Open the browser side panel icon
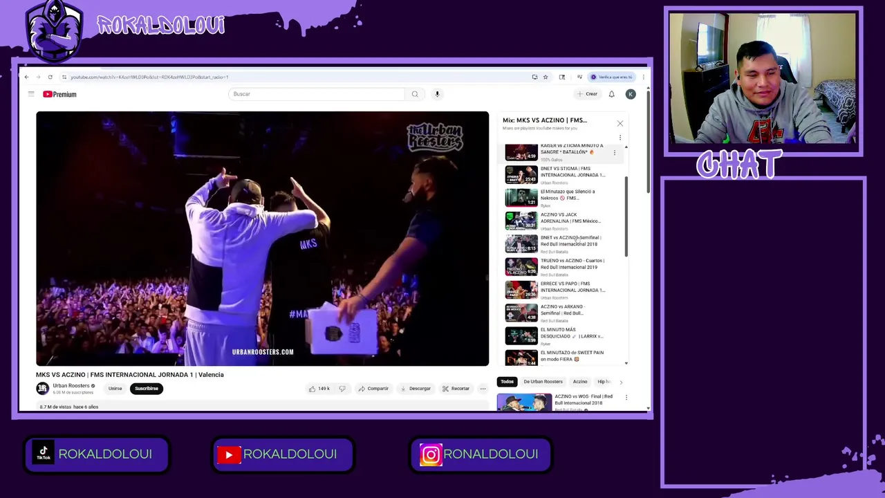Image resolution: width=885 pixels, height=498 pixels. 561,77
